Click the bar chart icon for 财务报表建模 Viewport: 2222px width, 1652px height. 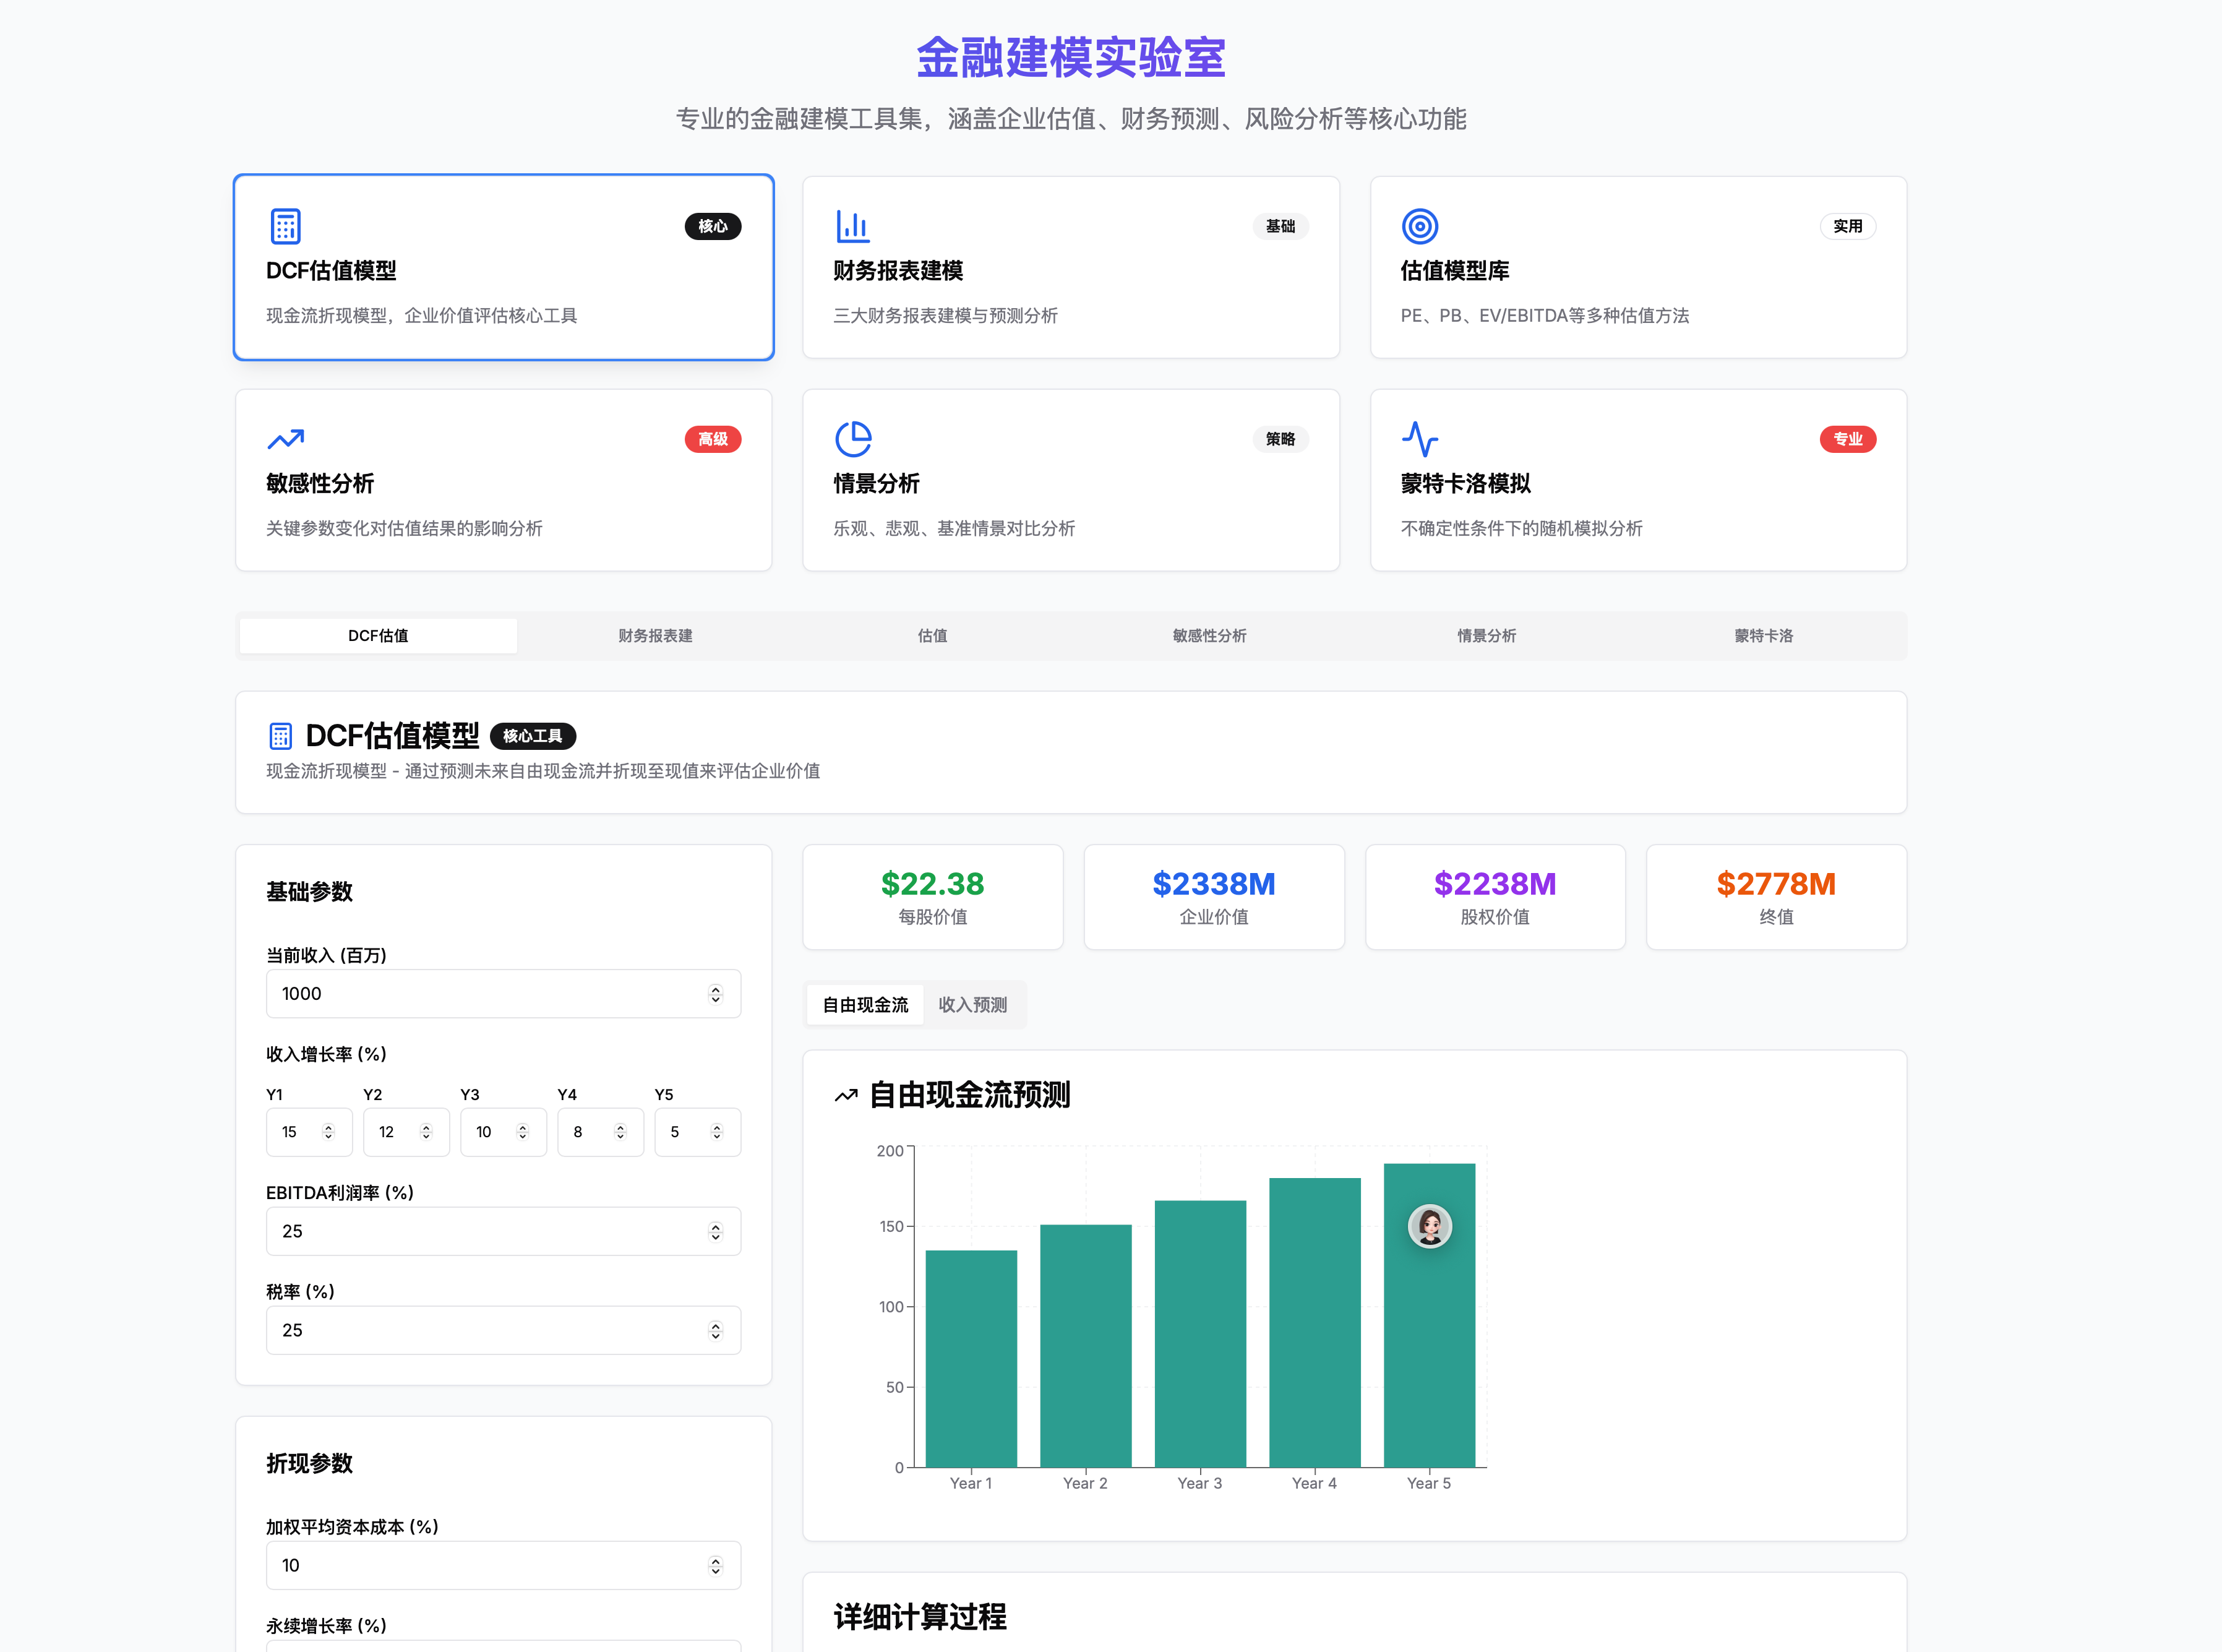tap(852, 226)
